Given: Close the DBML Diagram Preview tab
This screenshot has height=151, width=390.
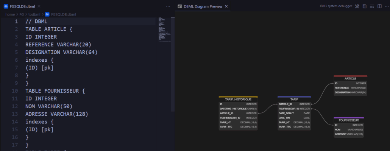Looking at the screenshot, I should pyautogui.click(x=226, y=6).
